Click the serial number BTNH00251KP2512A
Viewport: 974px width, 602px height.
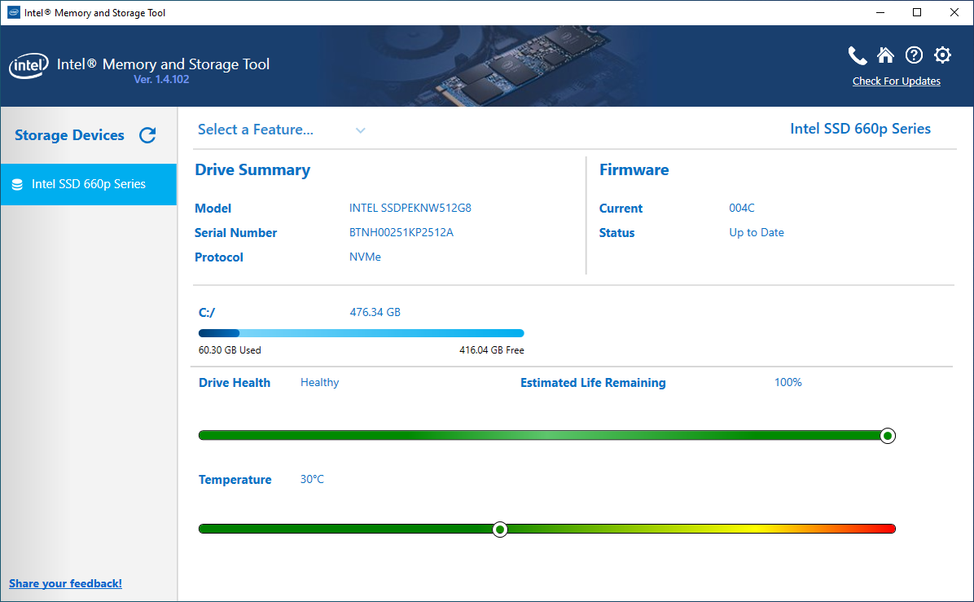[401, 232]
